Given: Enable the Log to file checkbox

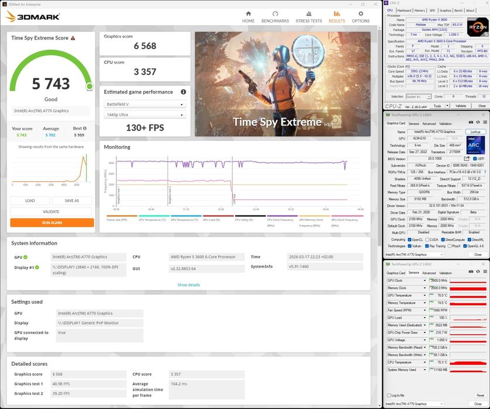Looking at the screenshot, I should point(388,395).
